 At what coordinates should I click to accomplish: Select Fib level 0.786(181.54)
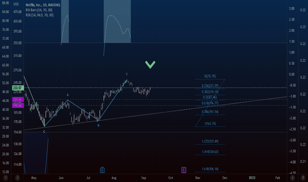coord(210,112)
